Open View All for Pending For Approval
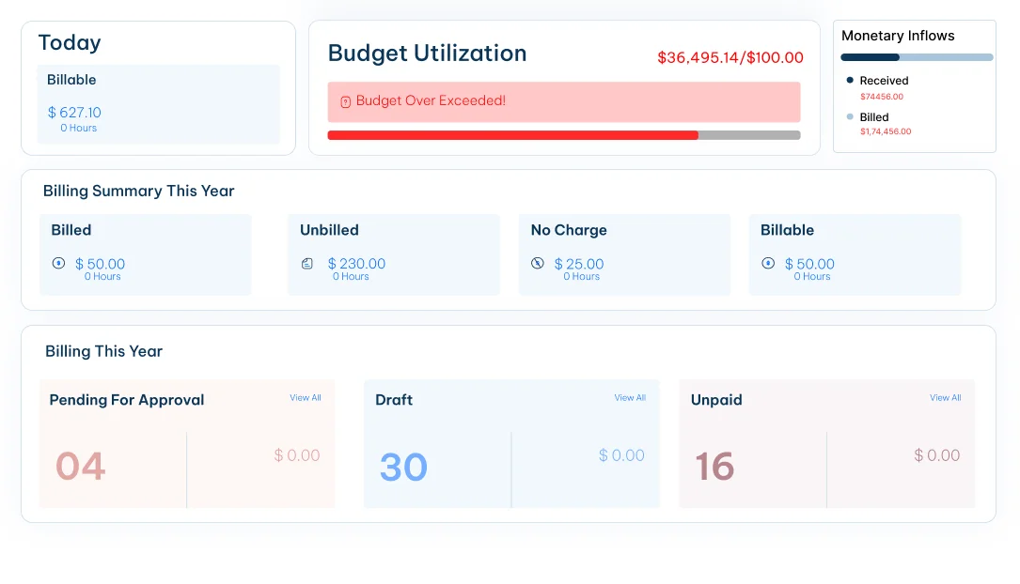 [x=306, y=397]
